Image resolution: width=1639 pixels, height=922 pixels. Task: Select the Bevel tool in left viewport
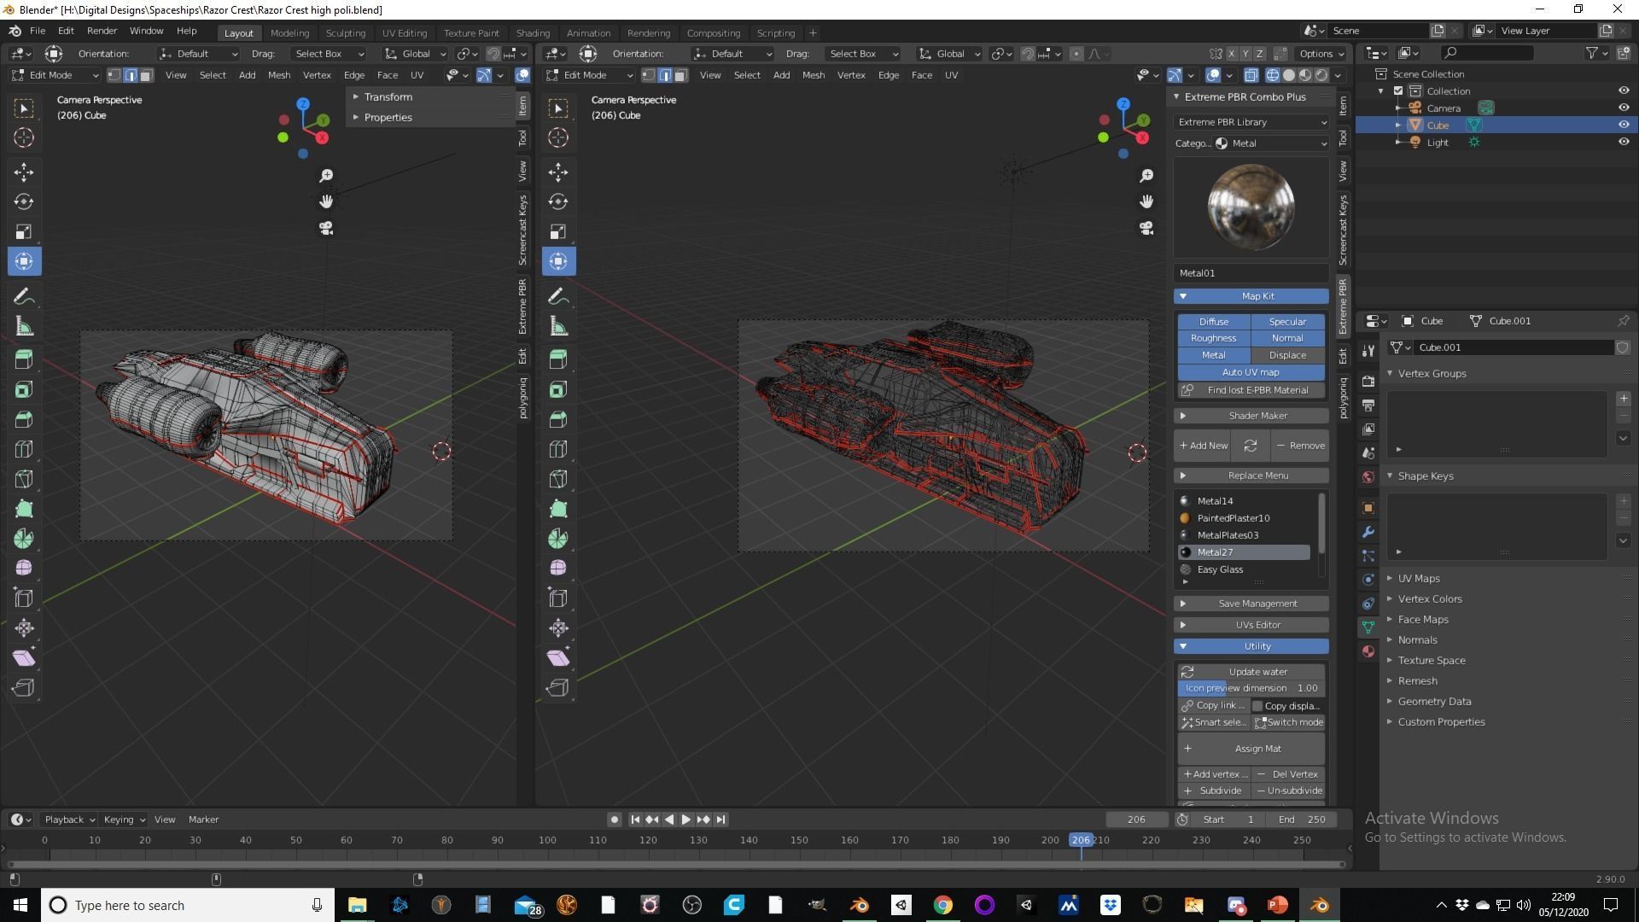tap(24, 420)
